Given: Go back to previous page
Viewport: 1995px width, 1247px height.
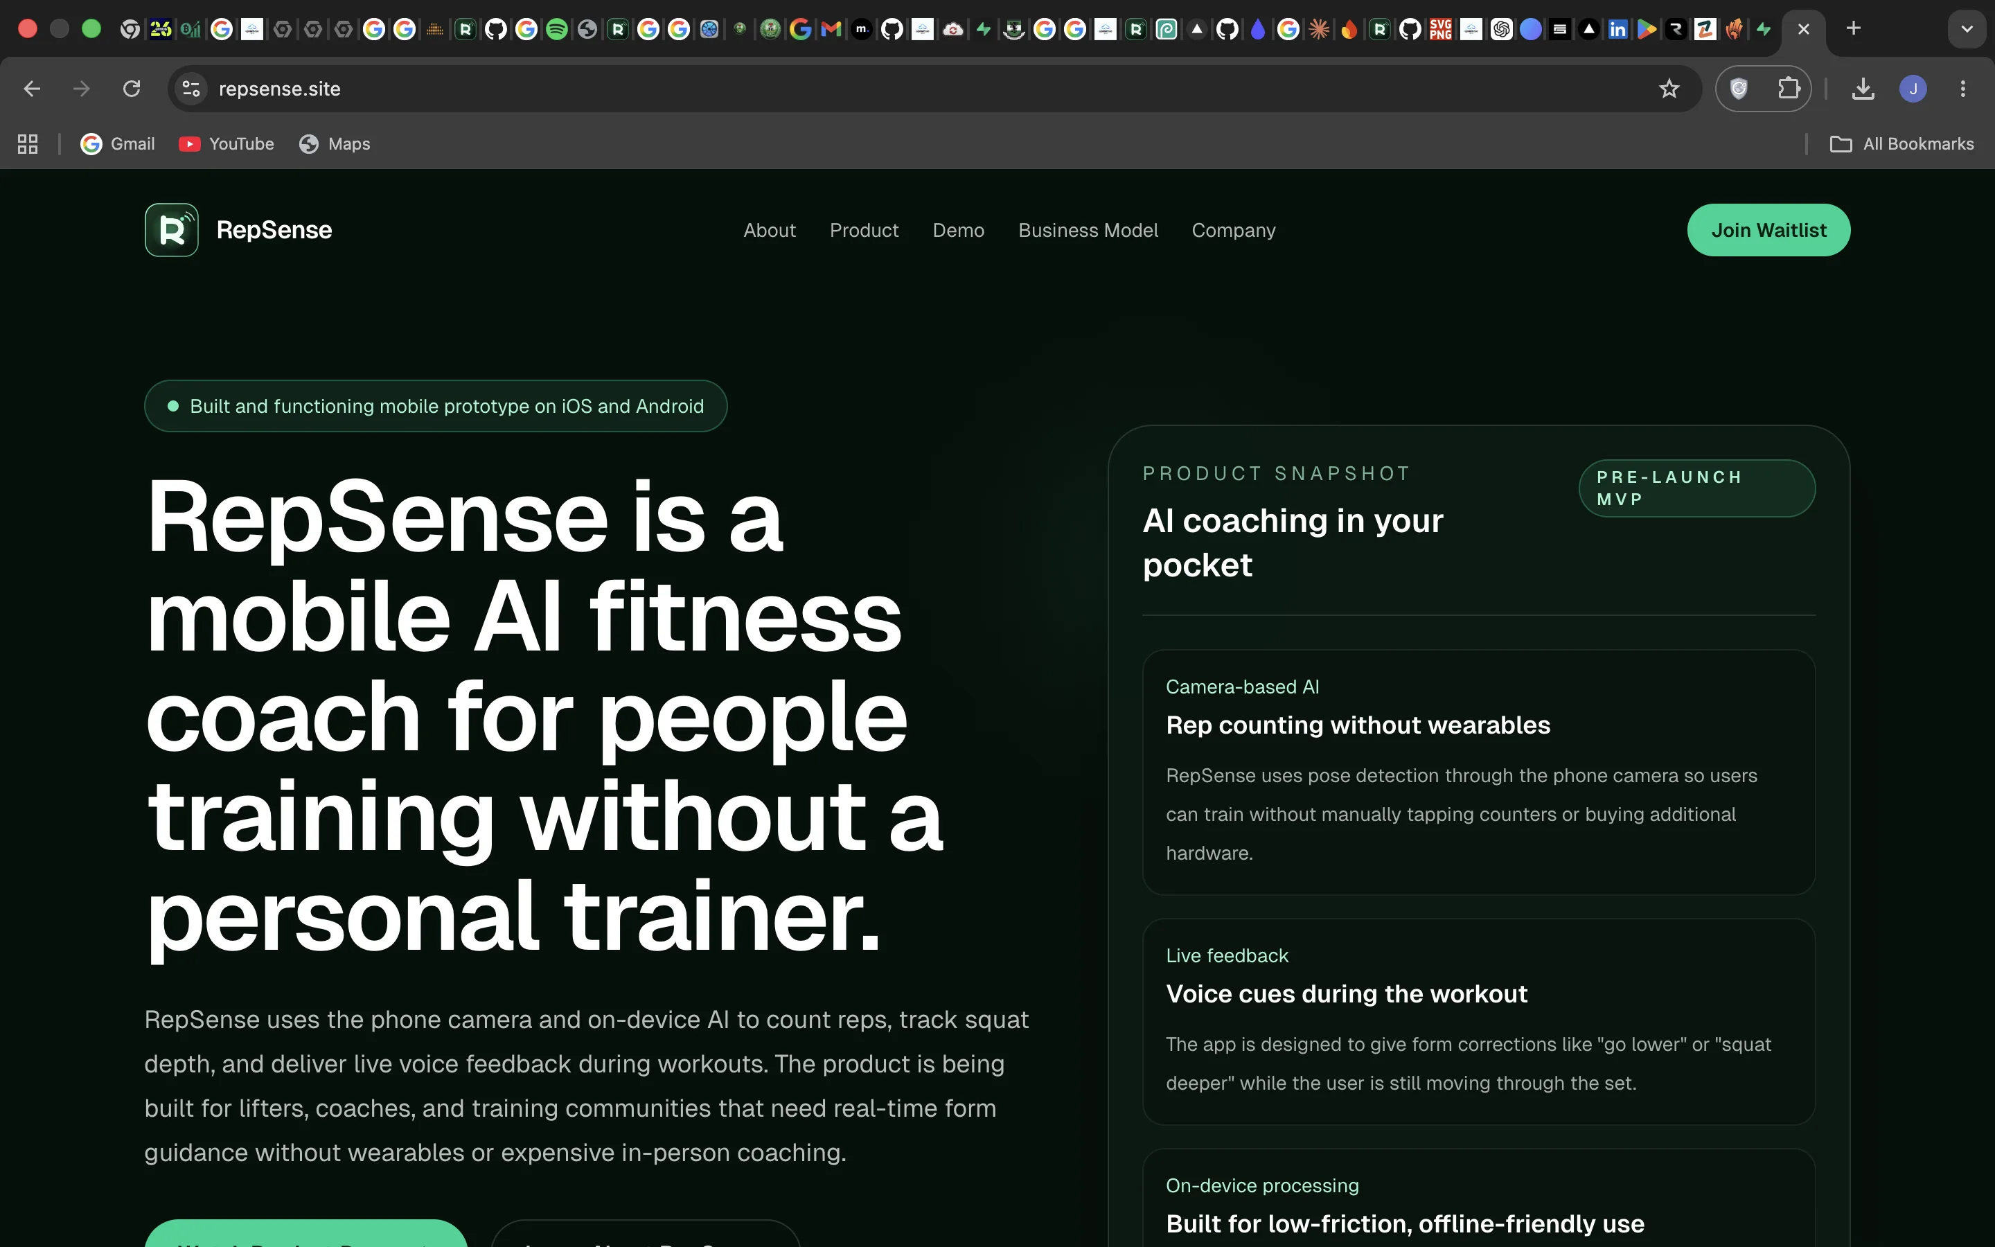Looking at the screenshot, I should click(31, 88).
